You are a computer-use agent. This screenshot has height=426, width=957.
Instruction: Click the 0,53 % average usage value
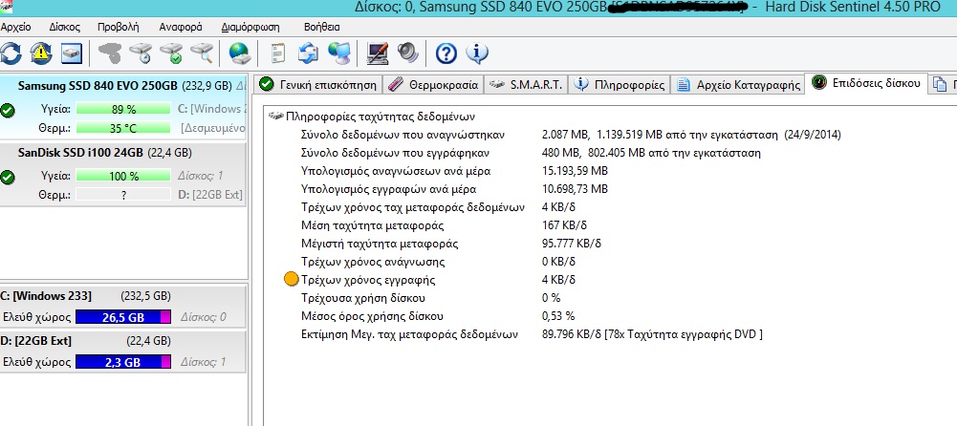(x=558, y=316)
